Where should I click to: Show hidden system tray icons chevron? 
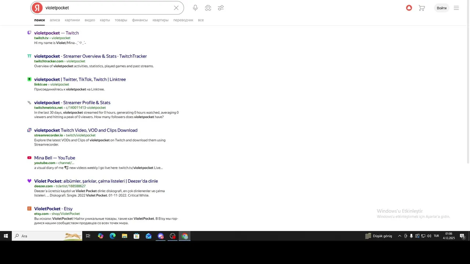(399, 236)
